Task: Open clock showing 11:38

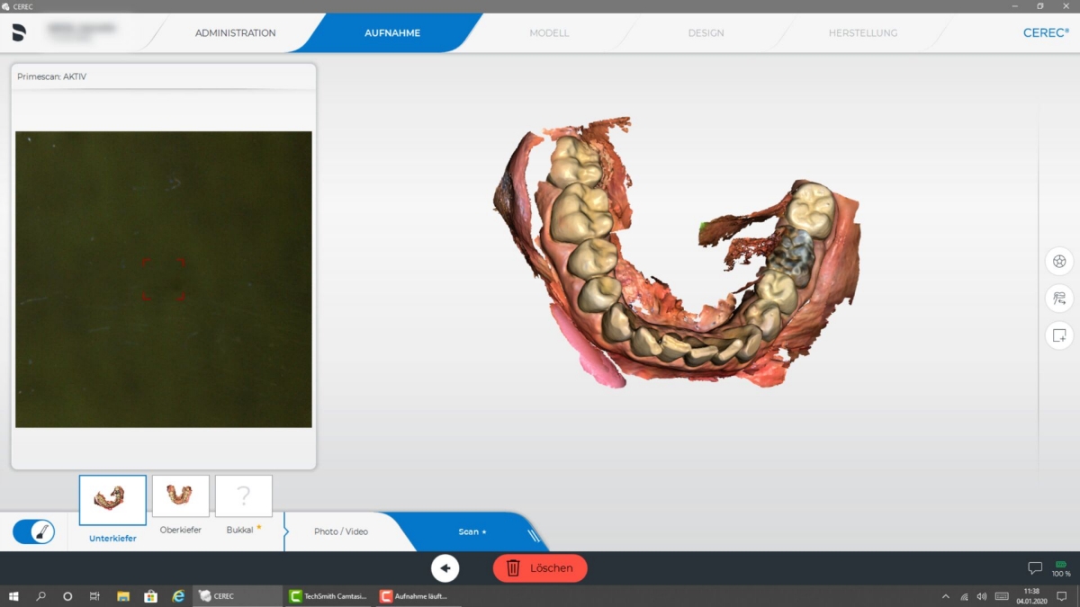Action: point(1031,596)
